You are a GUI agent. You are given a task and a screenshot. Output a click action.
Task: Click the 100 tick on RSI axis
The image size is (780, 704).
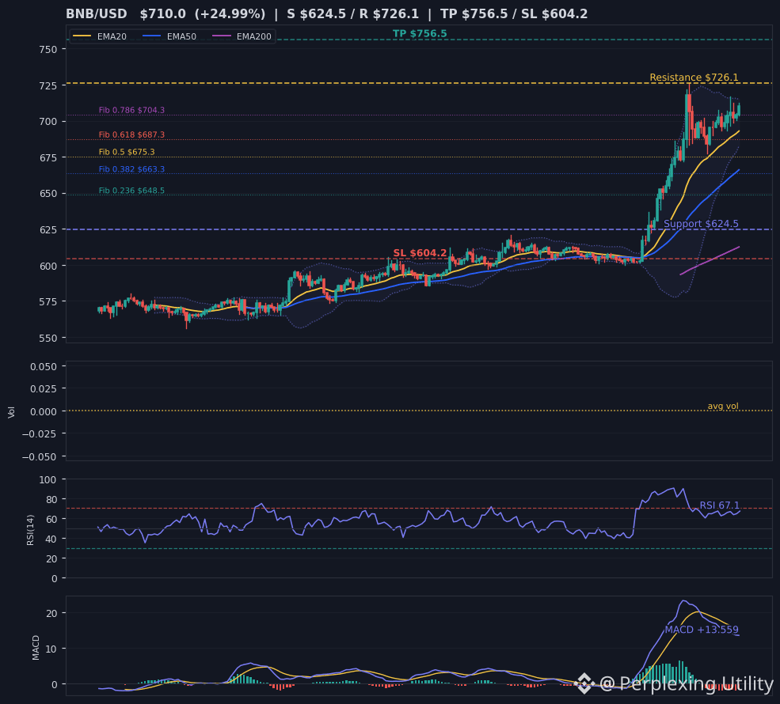pyautogui.click(x=48, y=480)
